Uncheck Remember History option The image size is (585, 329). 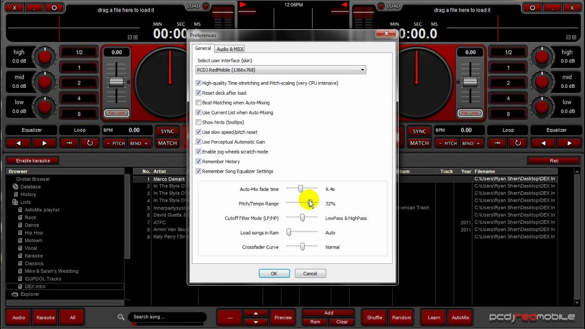[x=198, y=162]
